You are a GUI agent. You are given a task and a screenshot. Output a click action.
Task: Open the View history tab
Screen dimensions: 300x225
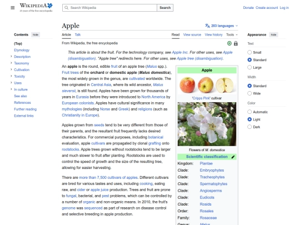214,35
